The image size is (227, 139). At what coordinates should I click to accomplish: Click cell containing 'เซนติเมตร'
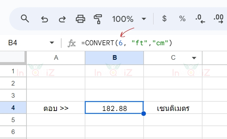pos(173,108)
